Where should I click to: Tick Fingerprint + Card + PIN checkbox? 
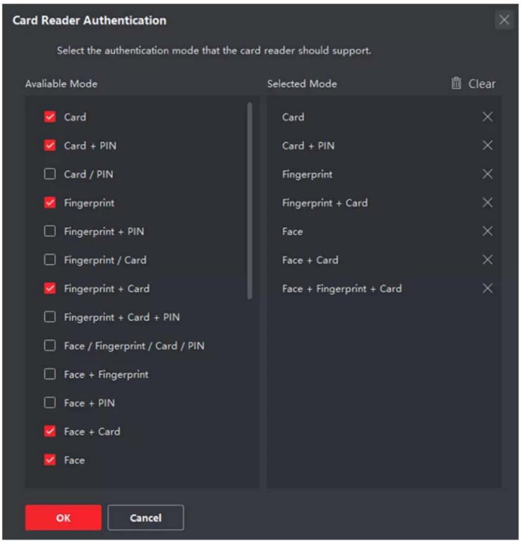50,317
